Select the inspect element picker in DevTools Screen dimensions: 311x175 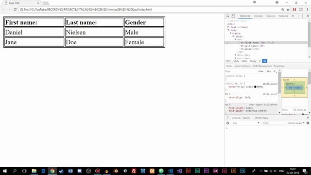[228, 16]
